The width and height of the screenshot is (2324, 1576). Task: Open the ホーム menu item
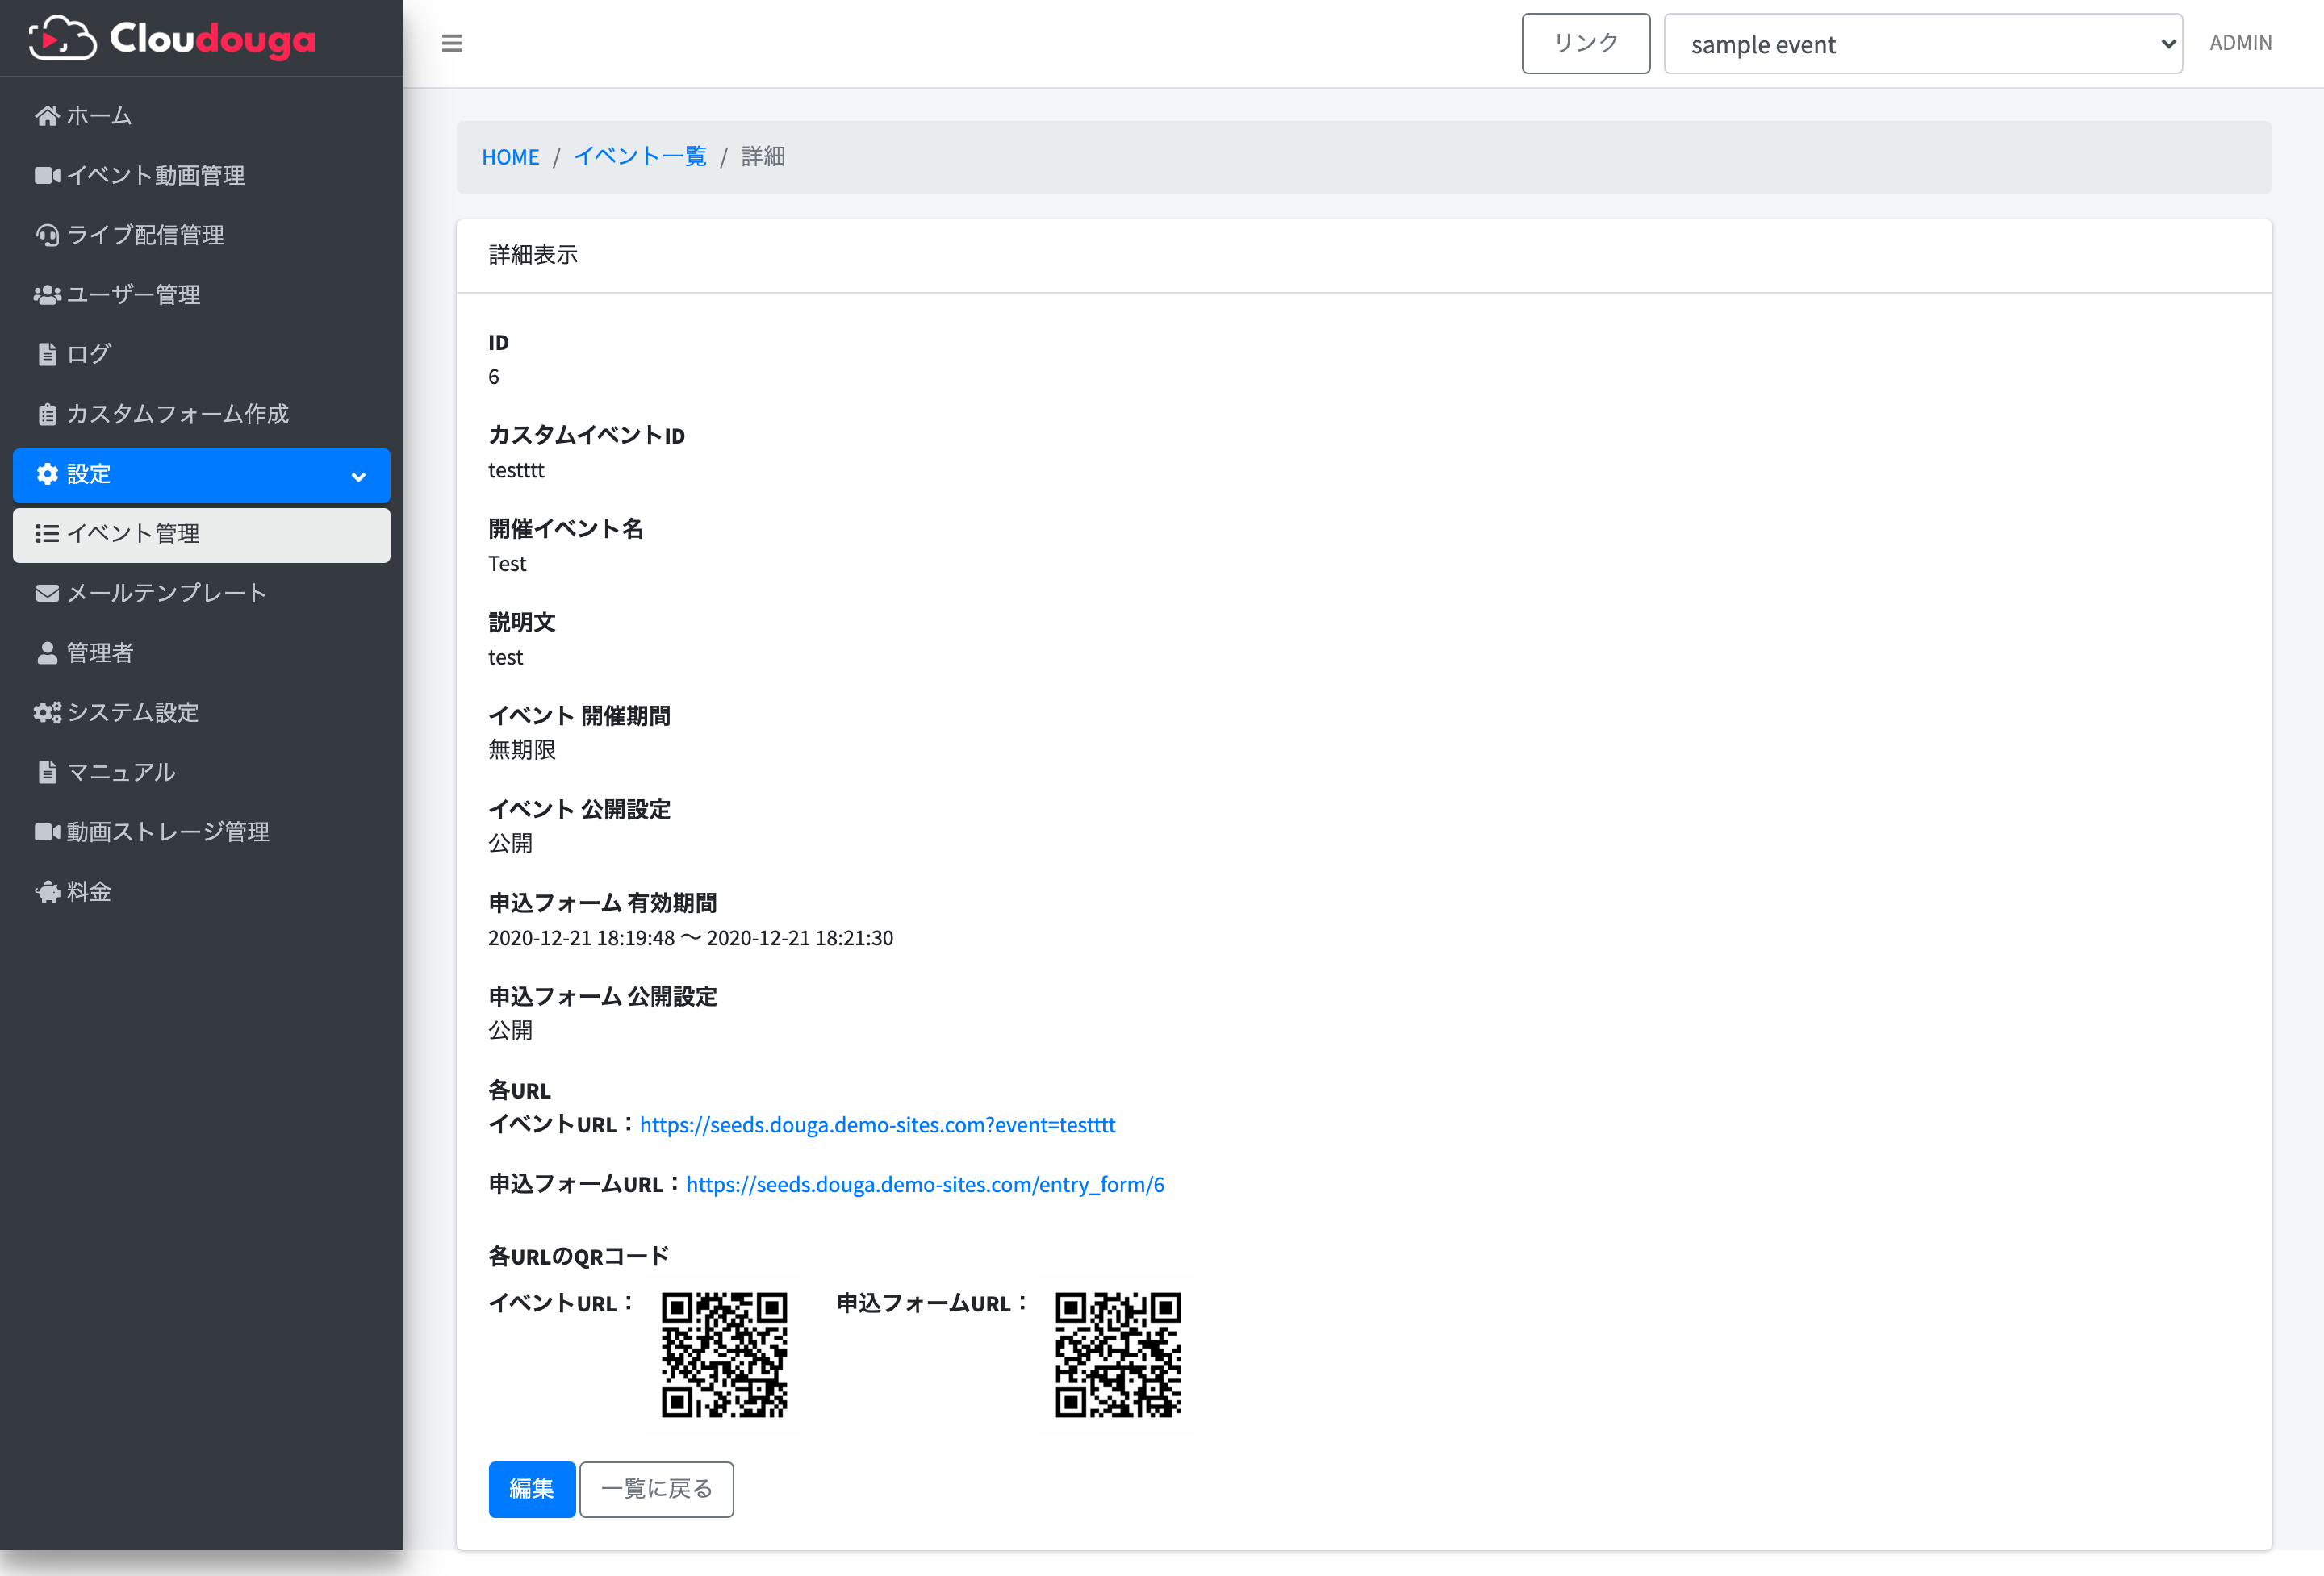tap(201, 116)
